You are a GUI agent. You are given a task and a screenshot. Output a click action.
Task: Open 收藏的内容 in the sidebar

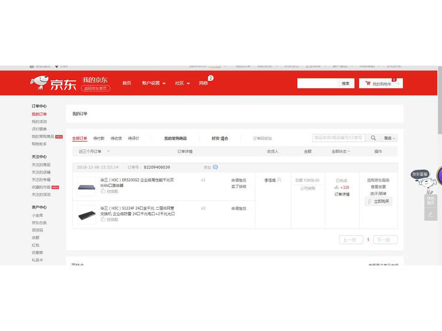pos(41,187)
